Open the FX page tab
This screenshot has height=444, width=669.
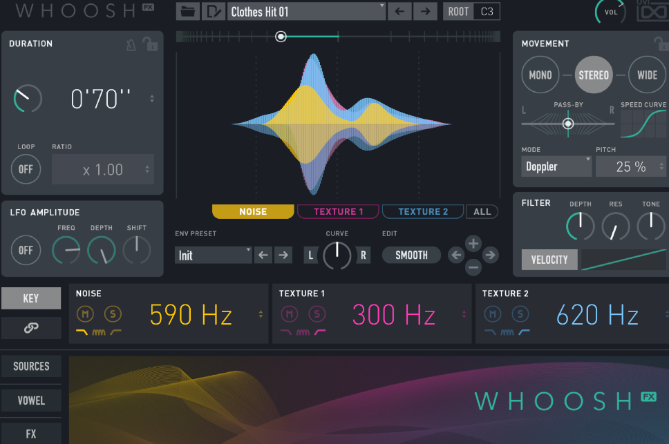(x=31, y=434)
